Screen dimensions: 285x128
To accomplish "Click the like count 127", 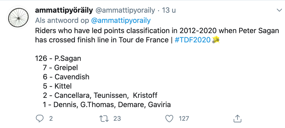I will [184, 119].
